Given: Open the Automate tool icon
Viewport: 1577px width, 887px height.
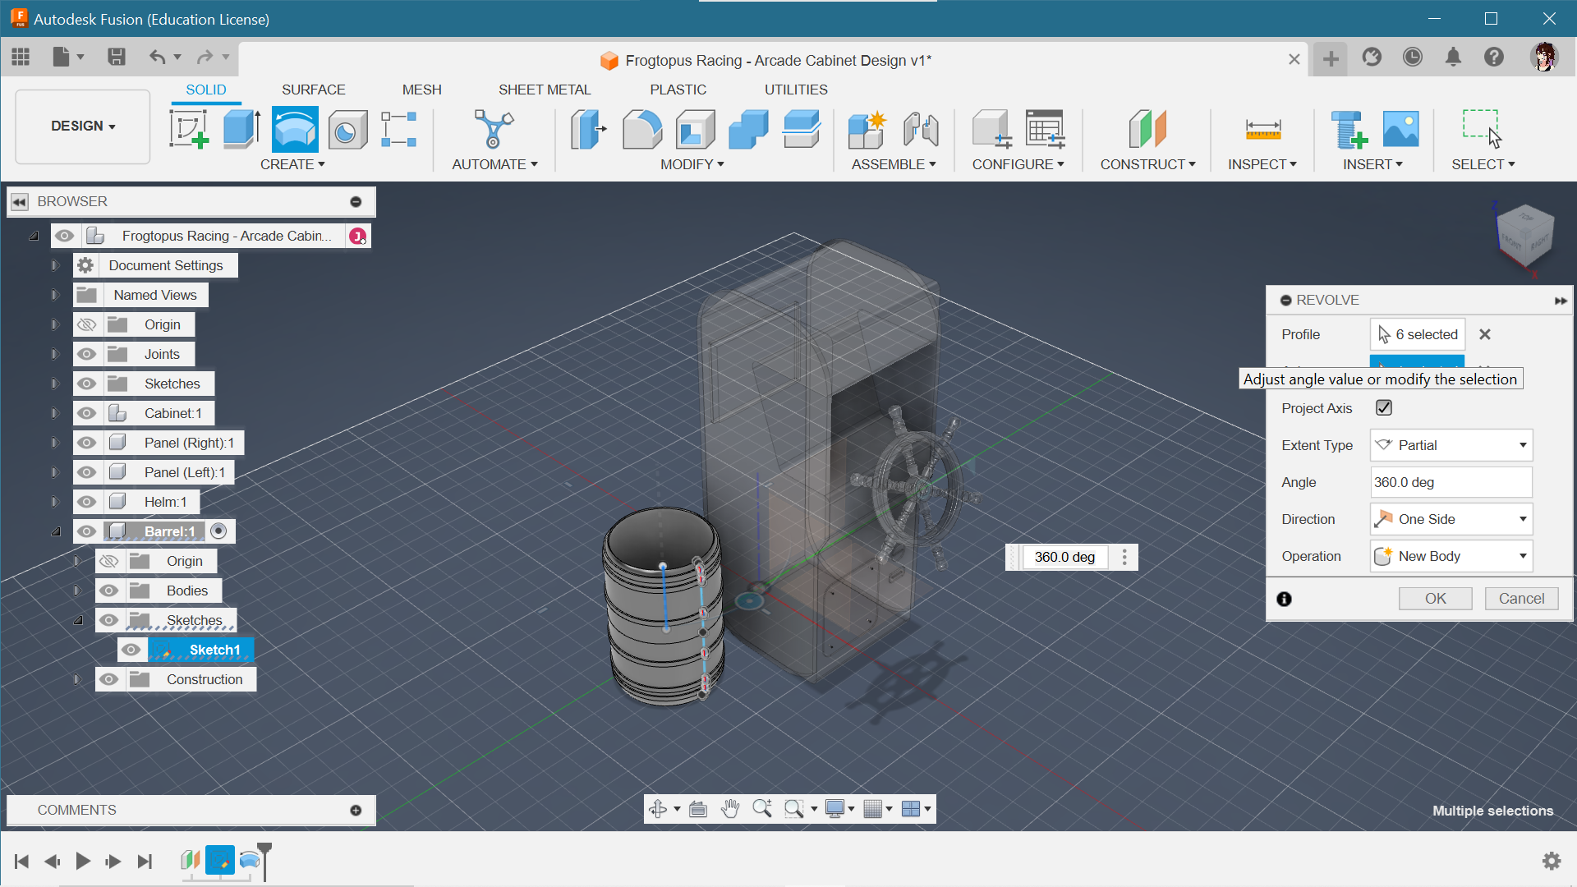Looking at the screenshot, I should point(494,129).
